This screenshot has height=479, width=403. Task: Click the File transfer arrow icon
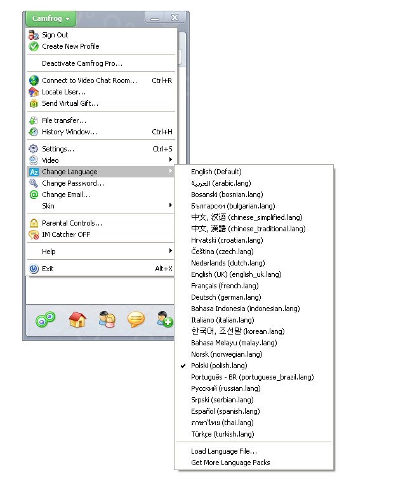[x=34, y=120]
